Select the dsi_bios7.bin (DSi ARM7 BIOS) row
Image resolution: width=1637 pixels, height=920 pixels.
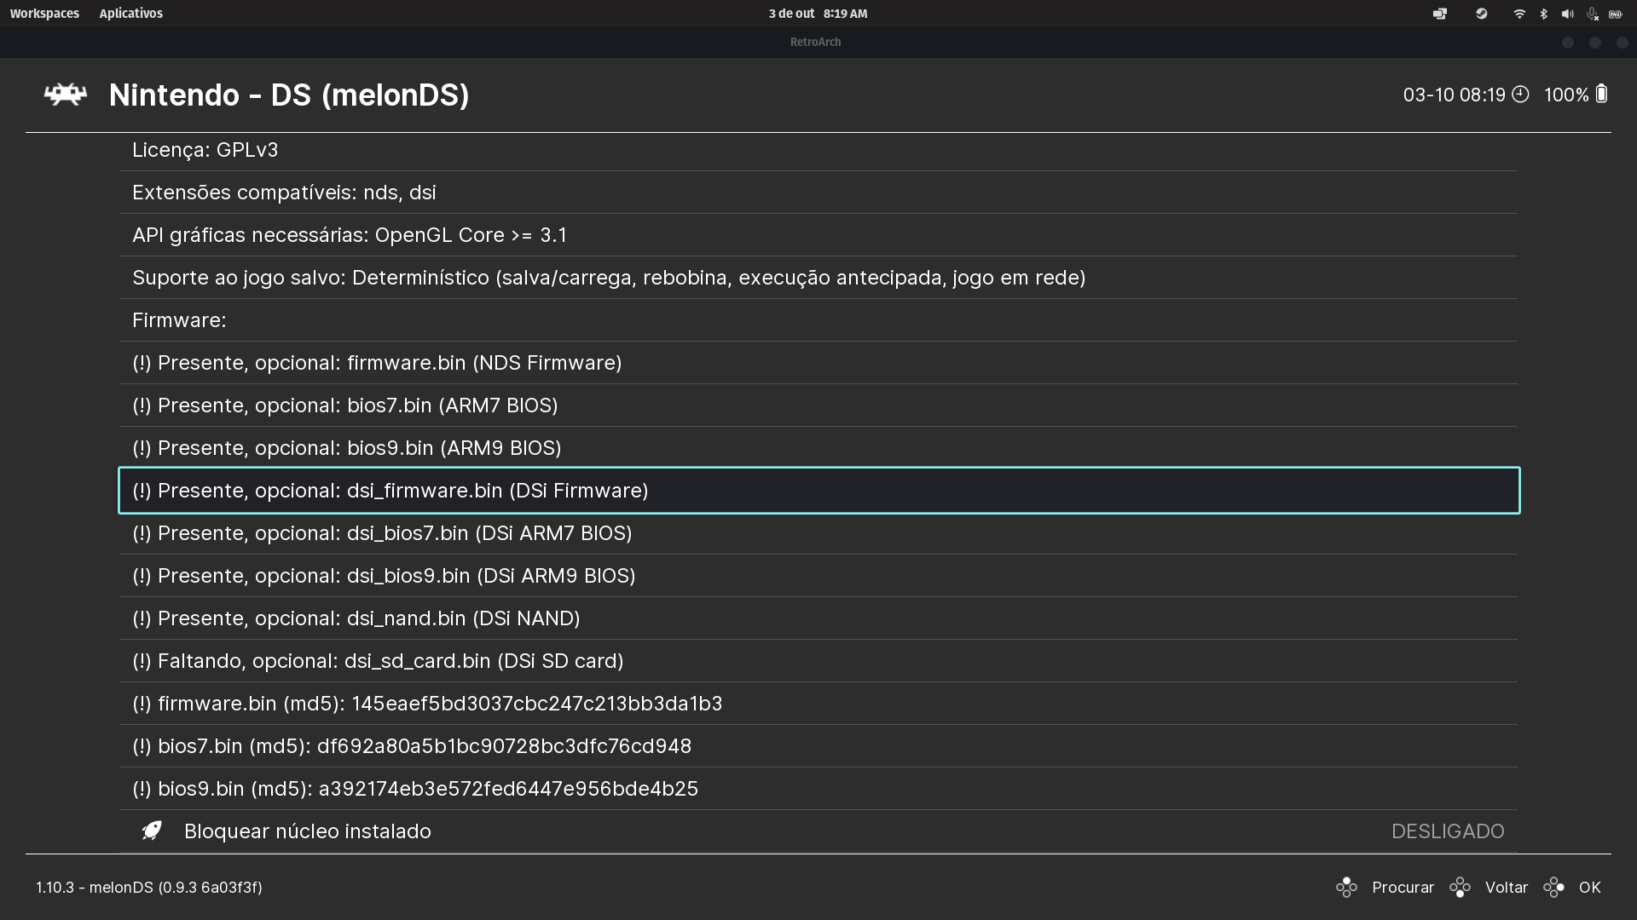coord(818,533)
